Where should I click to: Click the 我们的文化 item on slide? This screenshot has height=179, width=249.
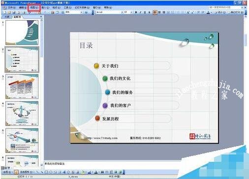click(120, 78)
